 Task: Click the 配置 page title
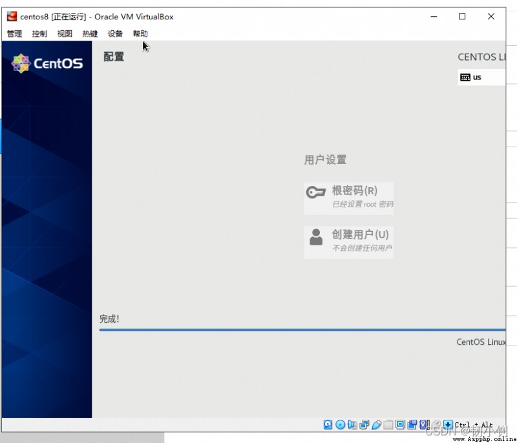pos(114,57)
